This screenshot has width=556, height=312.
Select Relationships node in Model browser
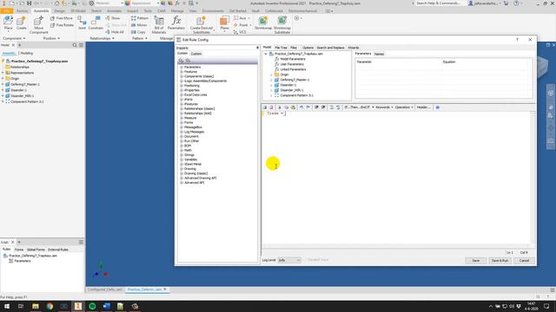click(x=19, y=68)
